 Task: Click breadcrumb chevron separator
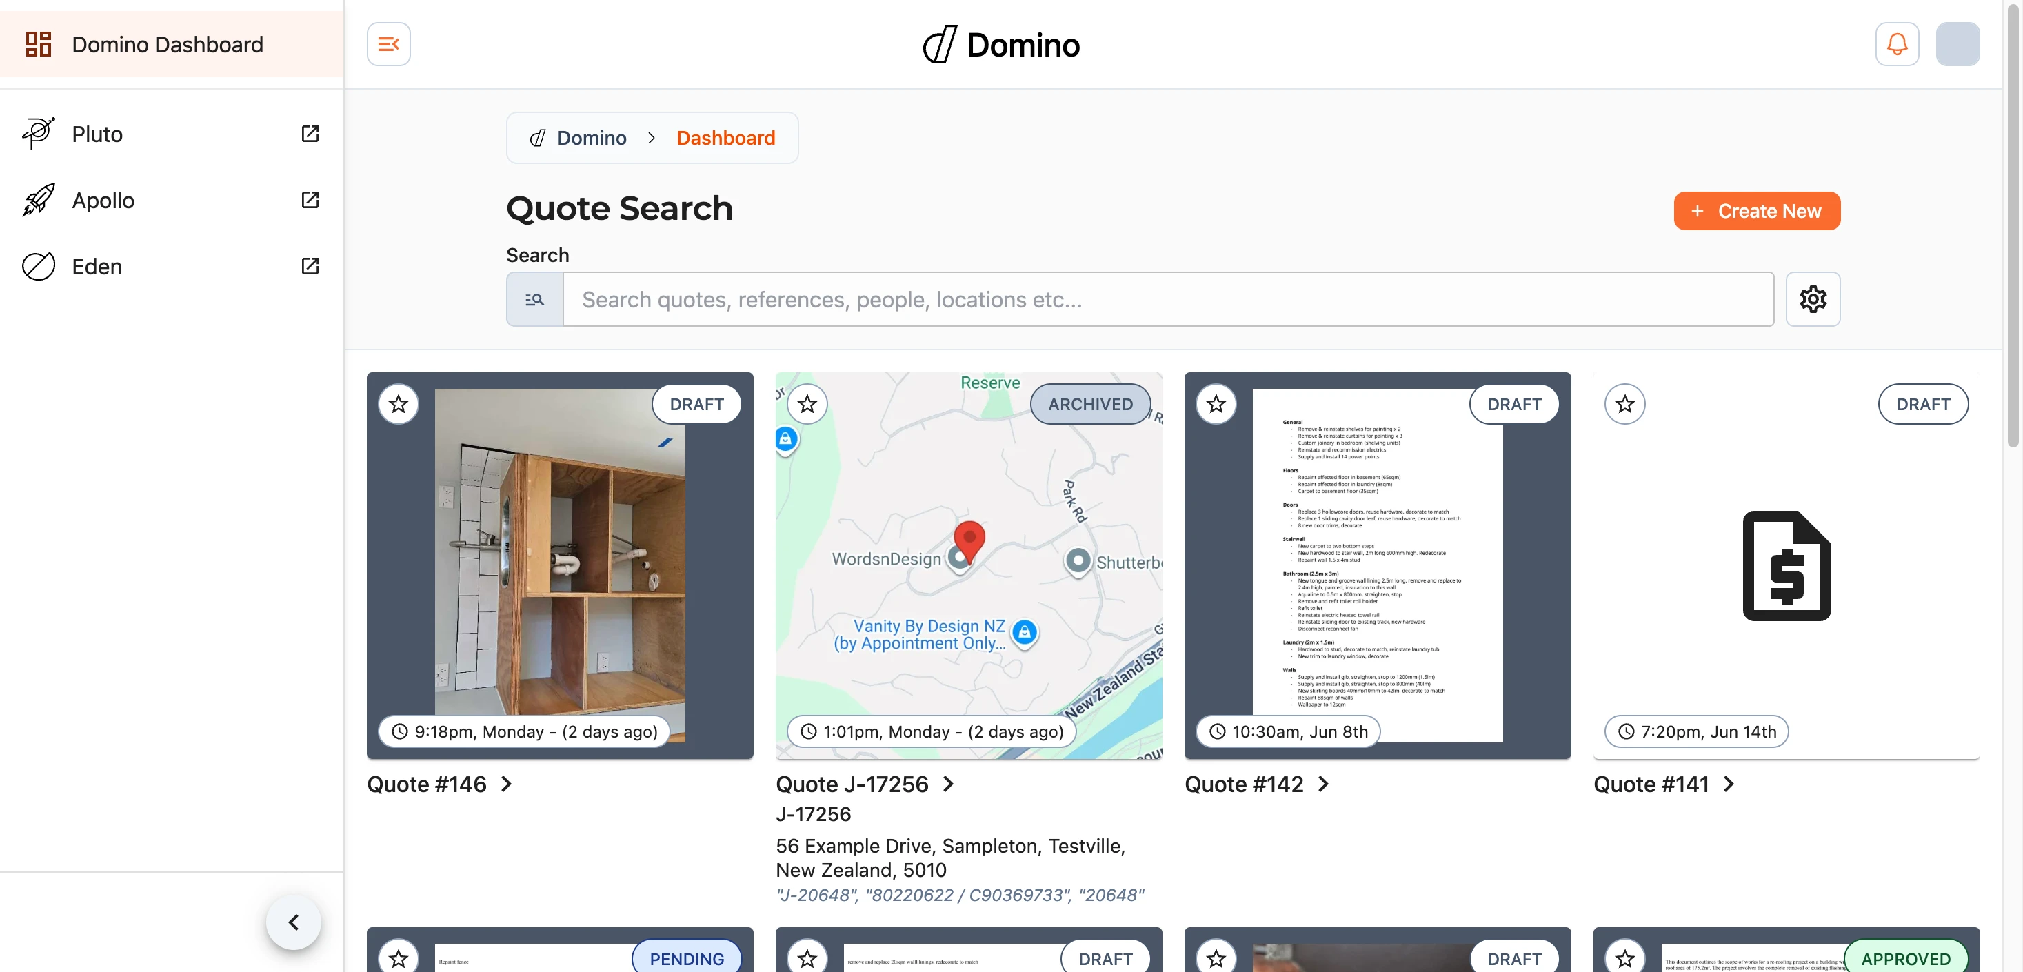coord(651,137)
